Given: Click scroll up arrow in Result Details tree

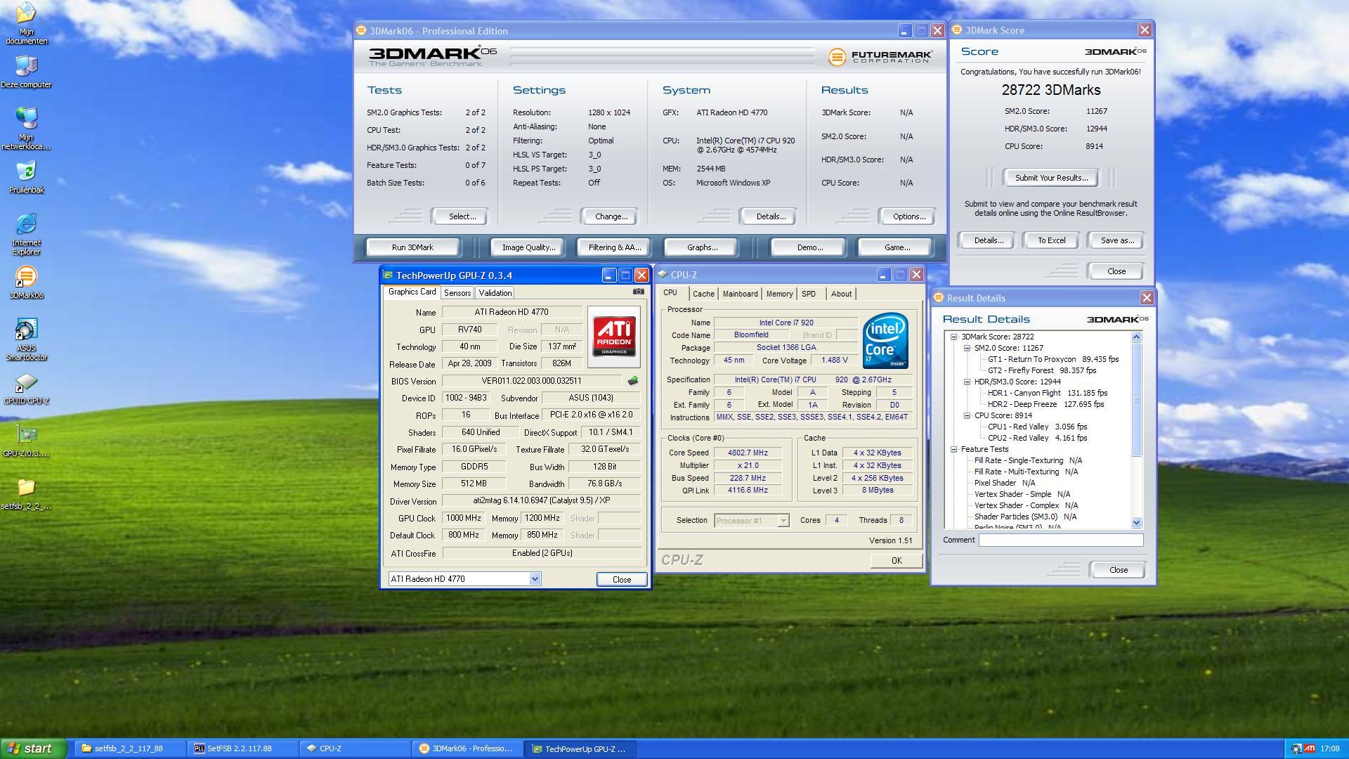Looking at the screenshot, I should (1137, 337).
